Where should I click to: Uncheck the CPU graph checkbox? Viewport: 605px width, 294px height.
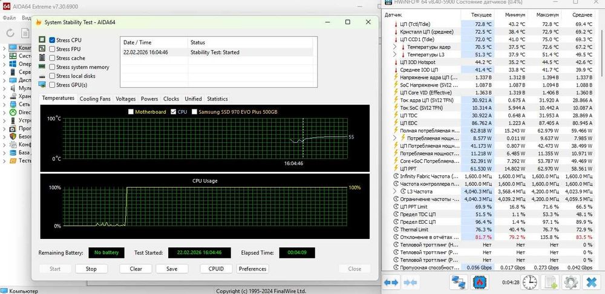tap(173, 111)
